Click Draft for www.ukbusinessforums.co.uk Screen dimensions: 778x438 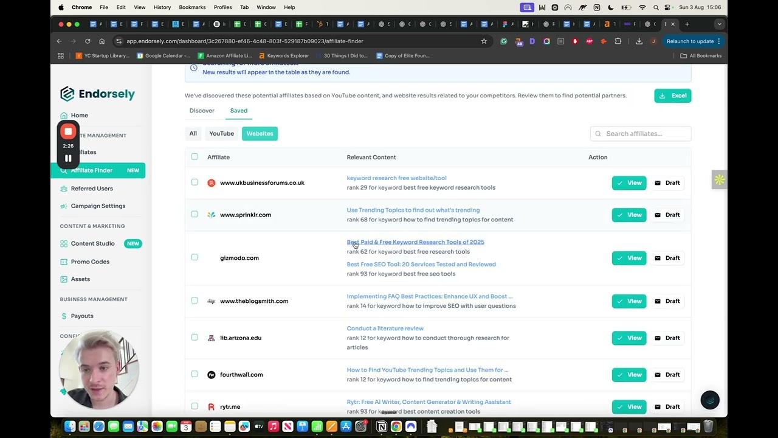[x=667, y=182]
